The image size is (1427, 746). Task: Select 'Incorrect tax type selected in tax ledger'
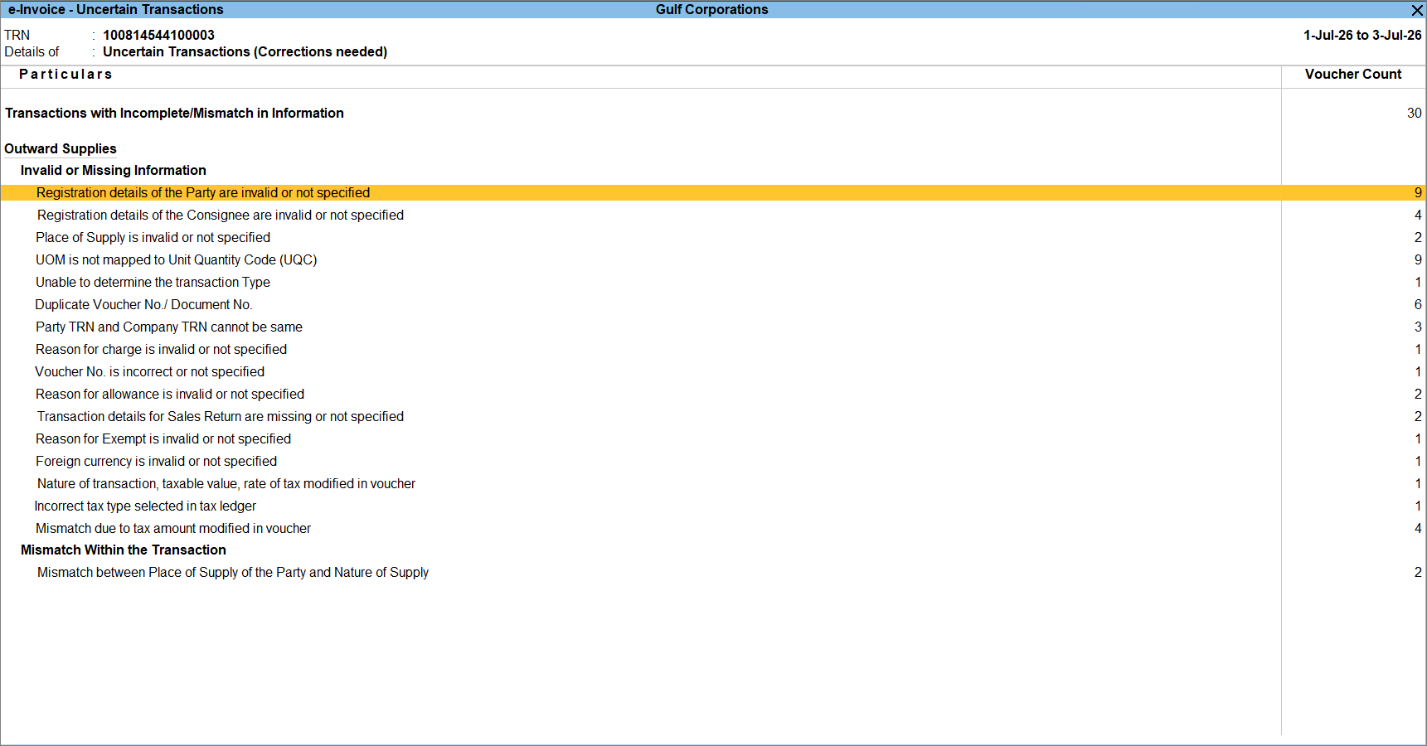point(713,506)
